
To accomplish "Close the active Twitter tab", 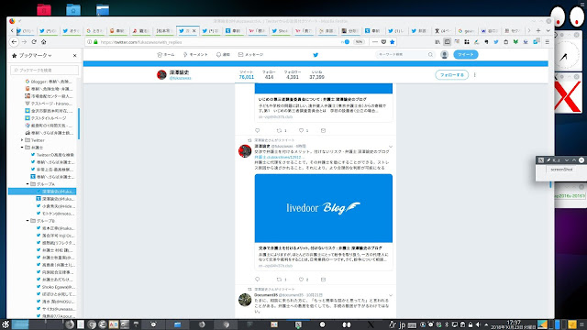I will (194, 31).
